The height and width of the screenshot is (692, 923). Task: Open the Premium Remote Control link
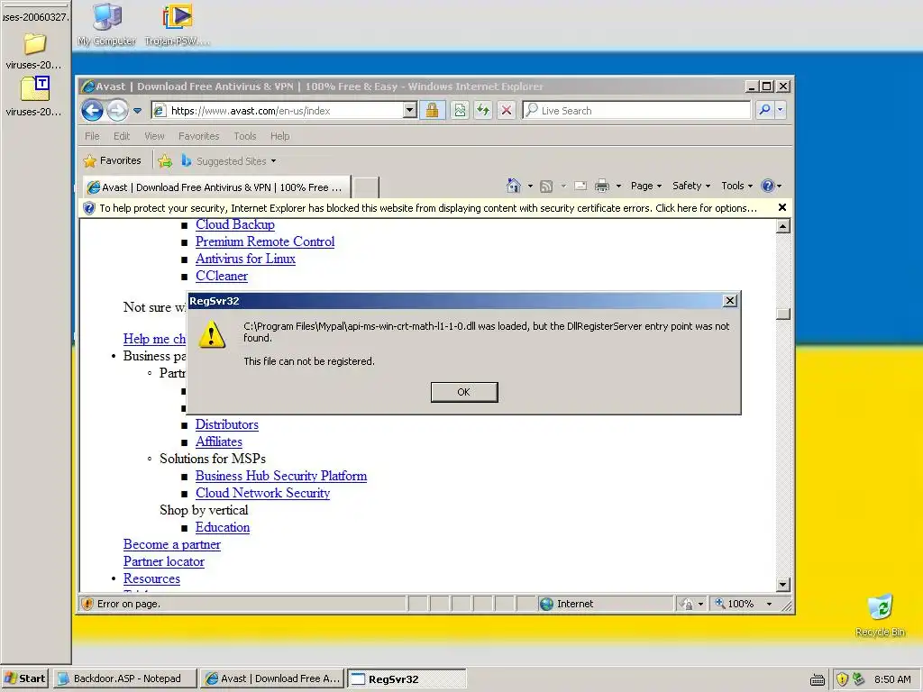(x=265, y=241)
